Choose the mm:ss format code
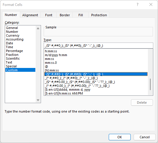Image resolution: width=158 pixels, height=143 pixels. pyautogui.click(x=96, y=59)
